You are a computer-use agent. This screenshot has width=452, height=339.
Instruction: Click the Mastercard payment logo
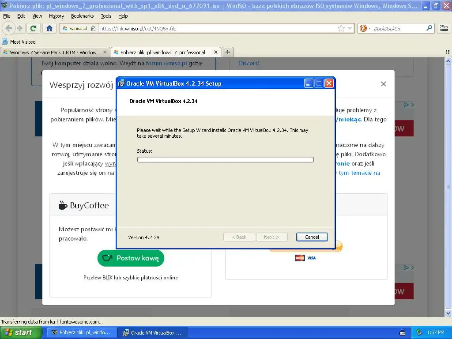coord(300,258)
